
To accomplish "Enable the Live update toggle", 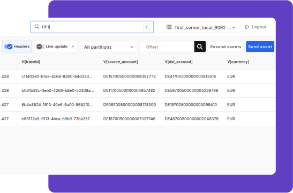I will click(x=40, y=47).
